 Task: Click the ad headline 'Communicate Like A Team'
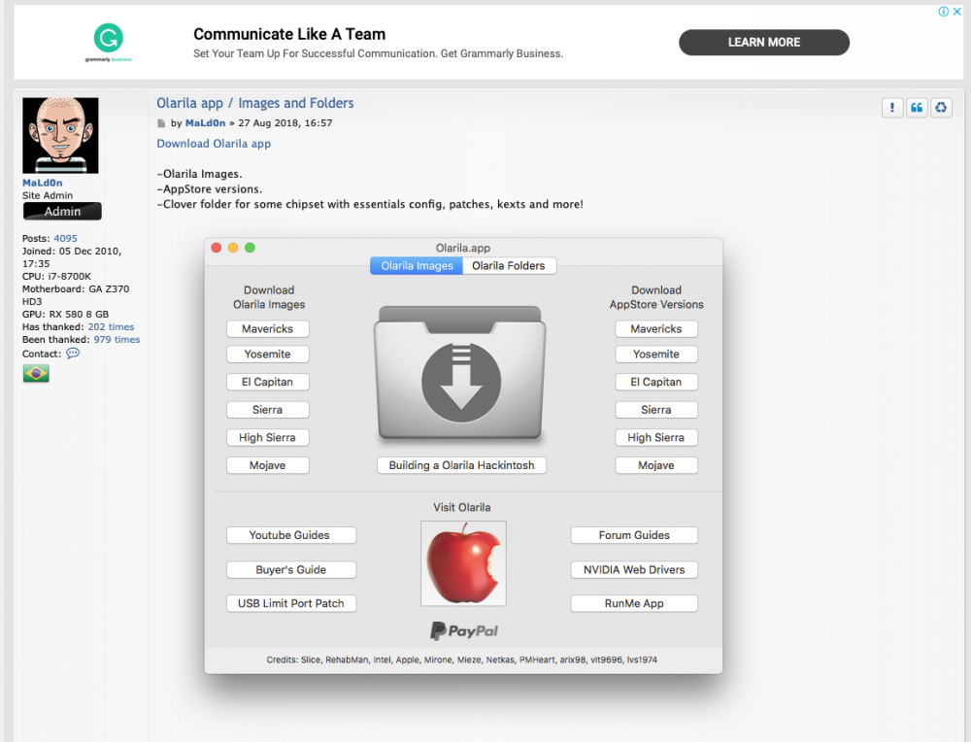289,34
